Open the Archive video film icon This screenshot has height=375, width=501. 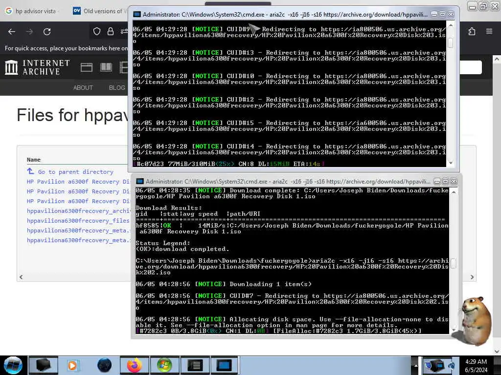[124, 67]
